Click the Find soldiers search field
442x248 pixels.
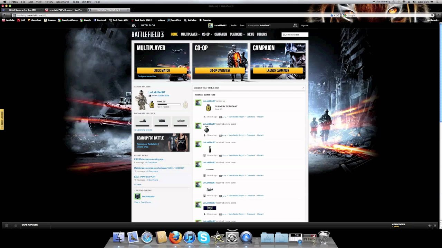(x=295, y=34)
